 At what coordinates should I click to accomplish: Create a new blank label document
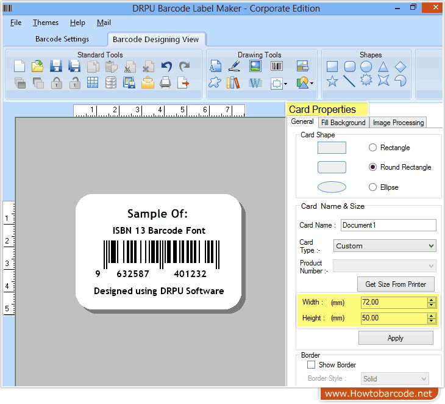pyautogui.click(x=20, y=67)
